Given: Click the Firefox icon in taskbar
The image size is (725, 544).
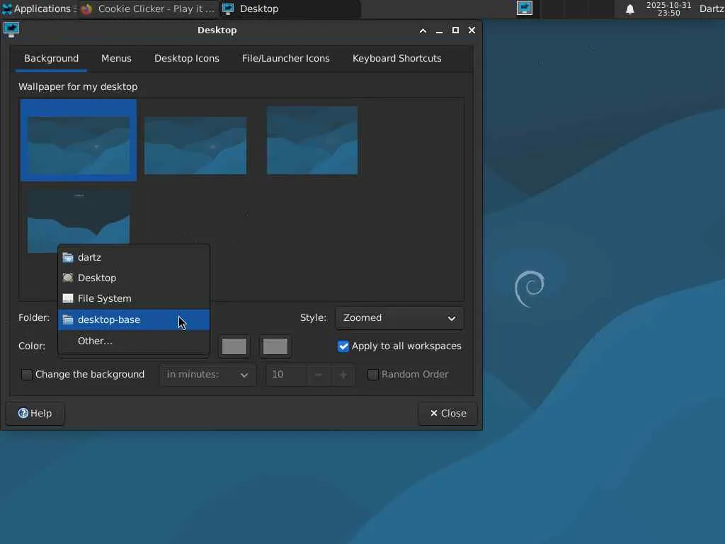Looking at the screenshot, I should coord(87,8).
